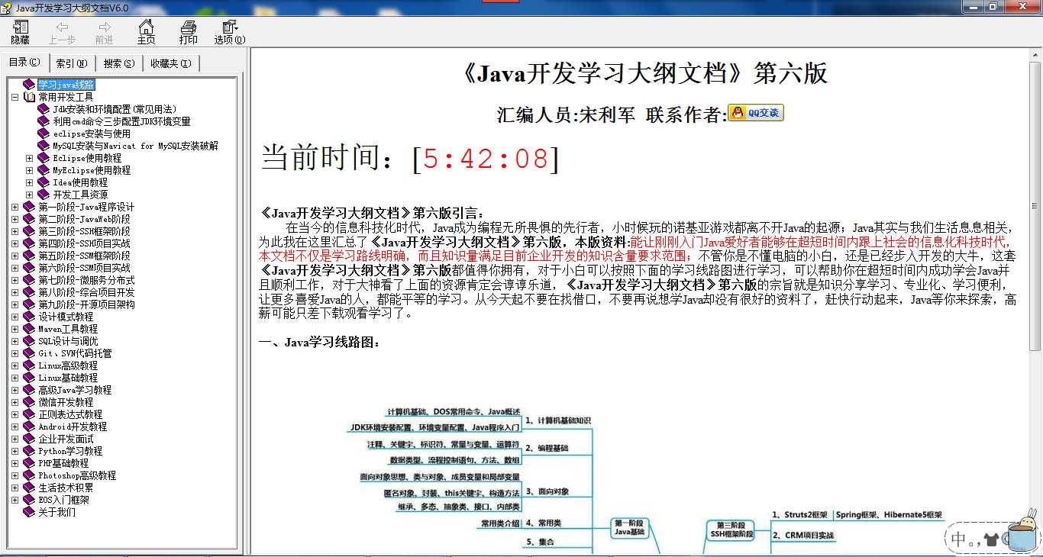Click open-book icon beside 常用开发工具
The width and height of the screenshot is (1043, 557).
(x=29, y=97)
